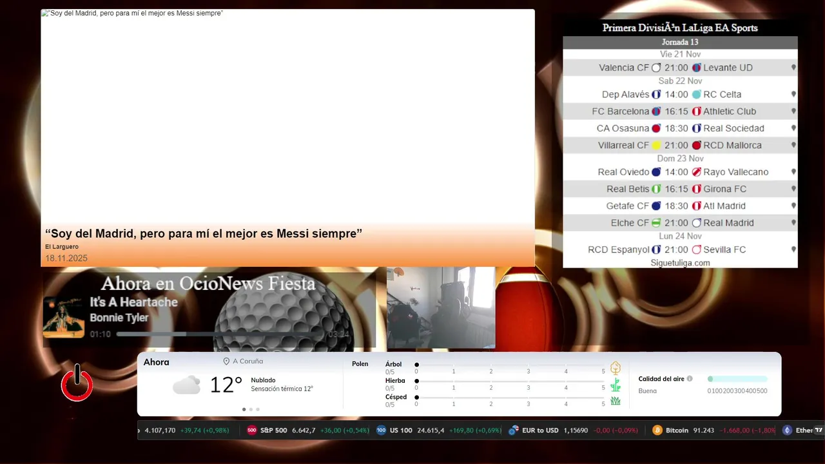Click EUR to USD ticker name

pos(540,430)
